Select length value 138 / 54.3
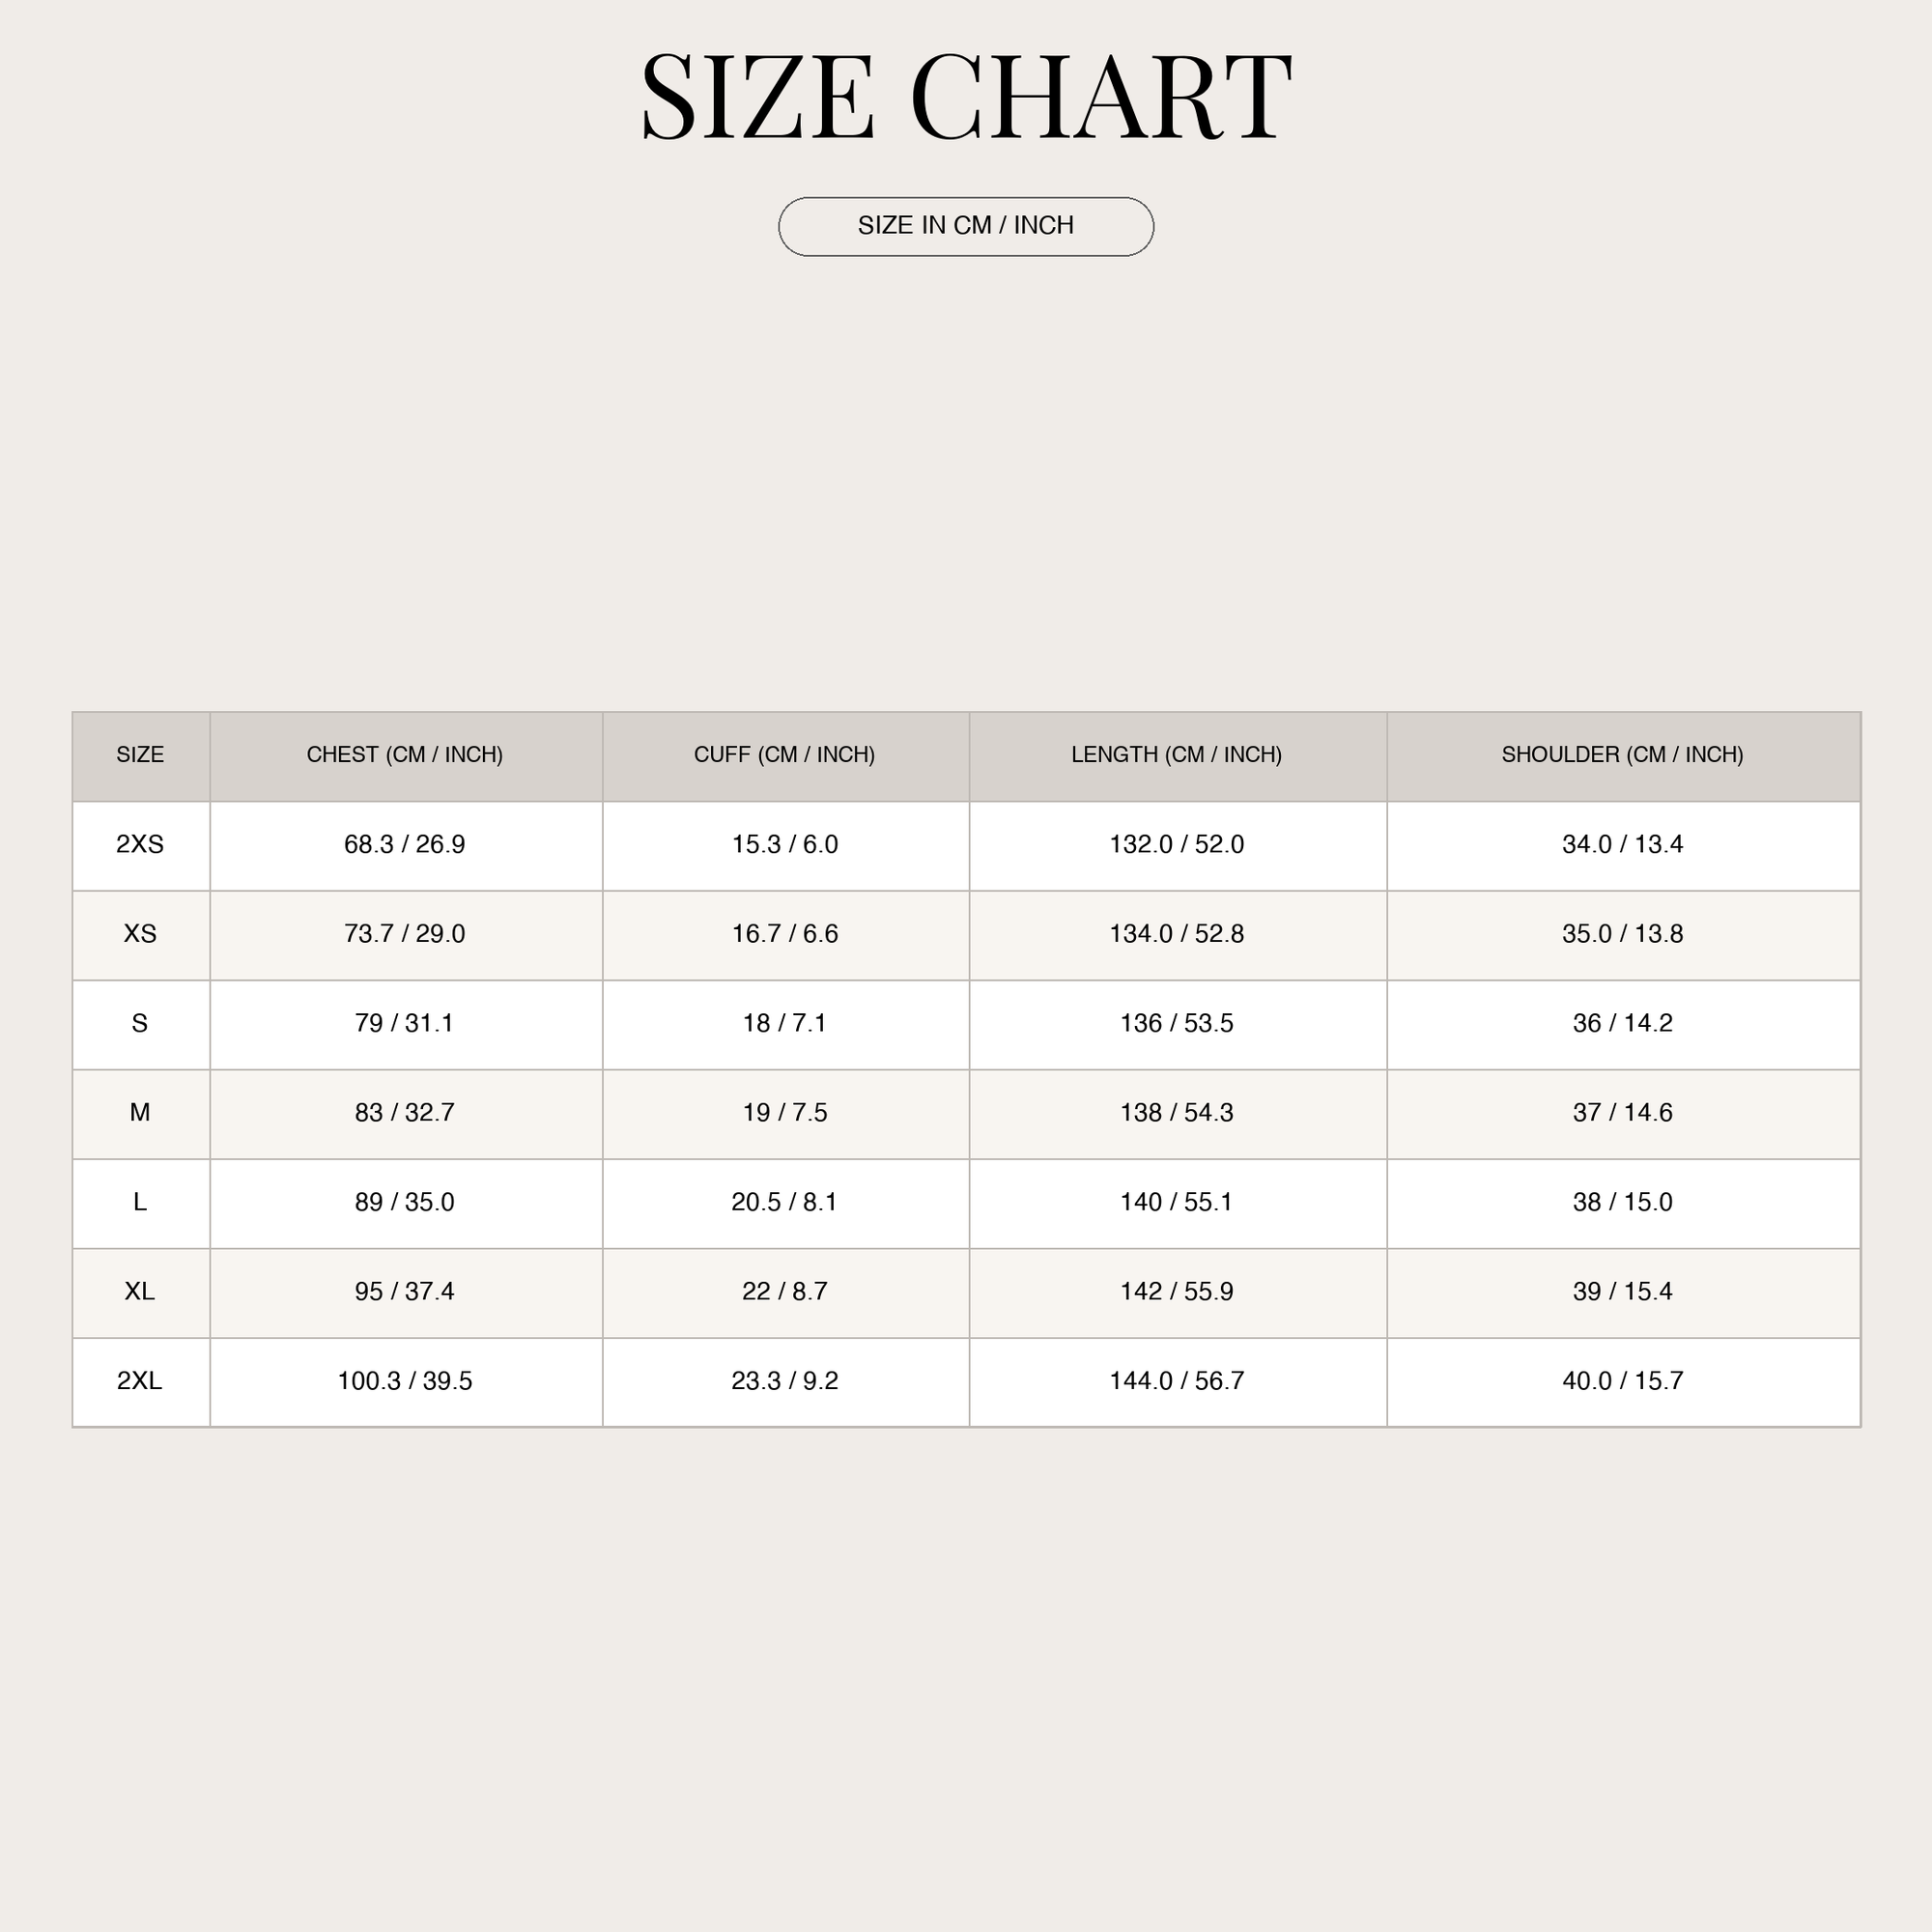Viewport: 1932px width, 1932px height. (1177, 1113)
